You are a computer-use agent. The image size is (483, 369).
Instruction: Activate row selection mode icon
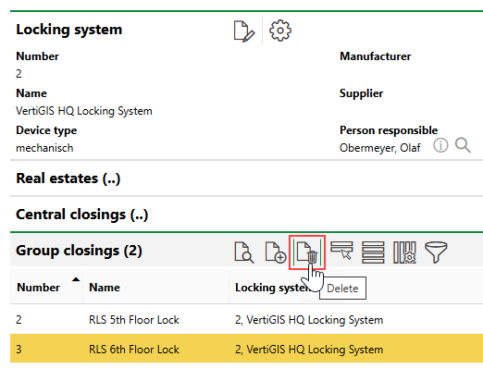tap(341, 251)
